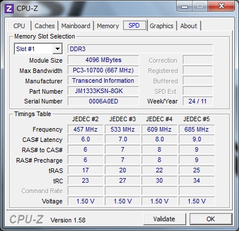Click tRC value 30

click(159, 180)
